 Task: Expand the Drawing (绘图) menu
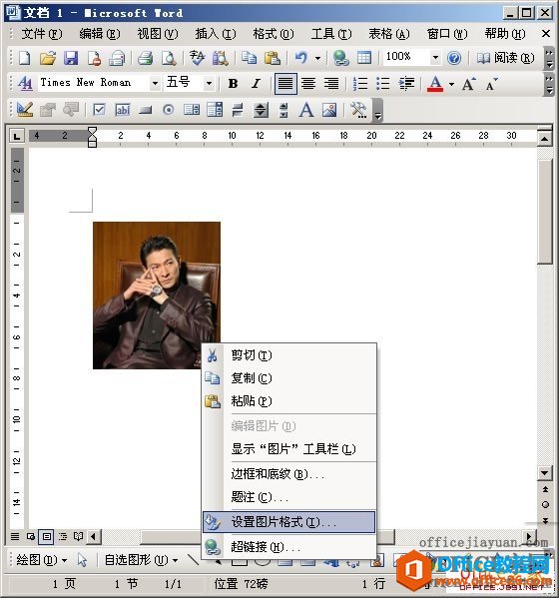[x=42, y=560]
